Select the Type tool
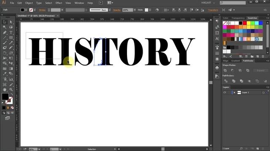The width and height of the screenshot is (270, 151). [11, 33]
